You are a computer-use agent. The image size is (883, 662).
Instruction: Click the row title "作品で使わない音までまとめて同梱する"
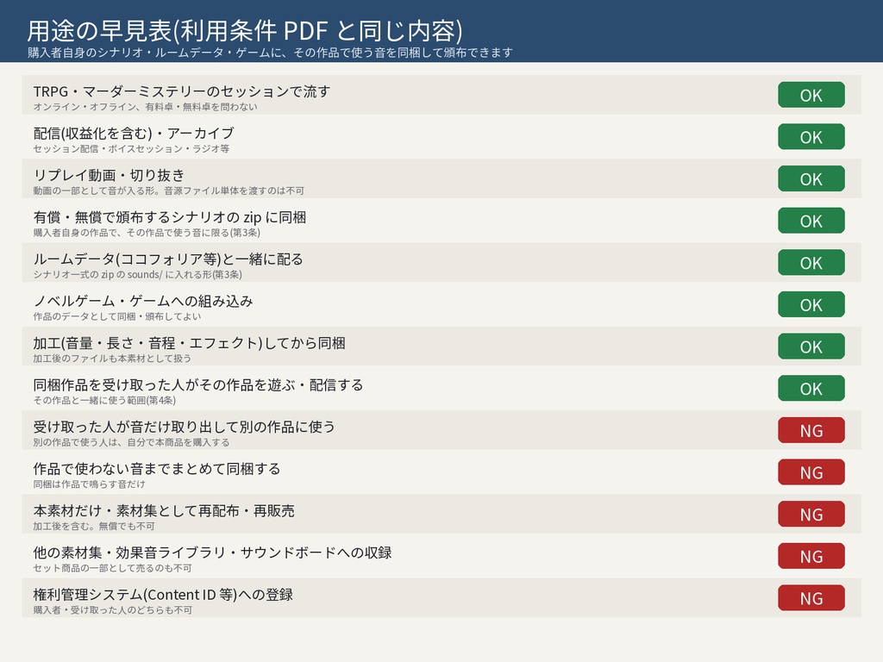157,468
